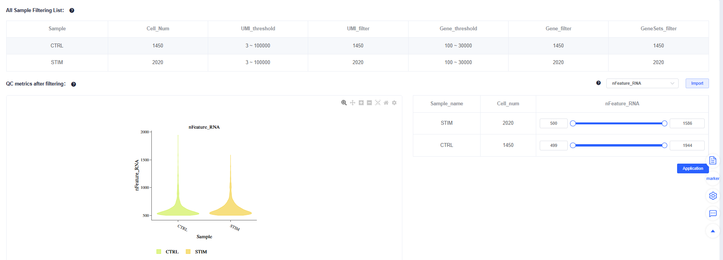Click the Import button
Viewport: 723px width, 260px height.
point(697,83)
